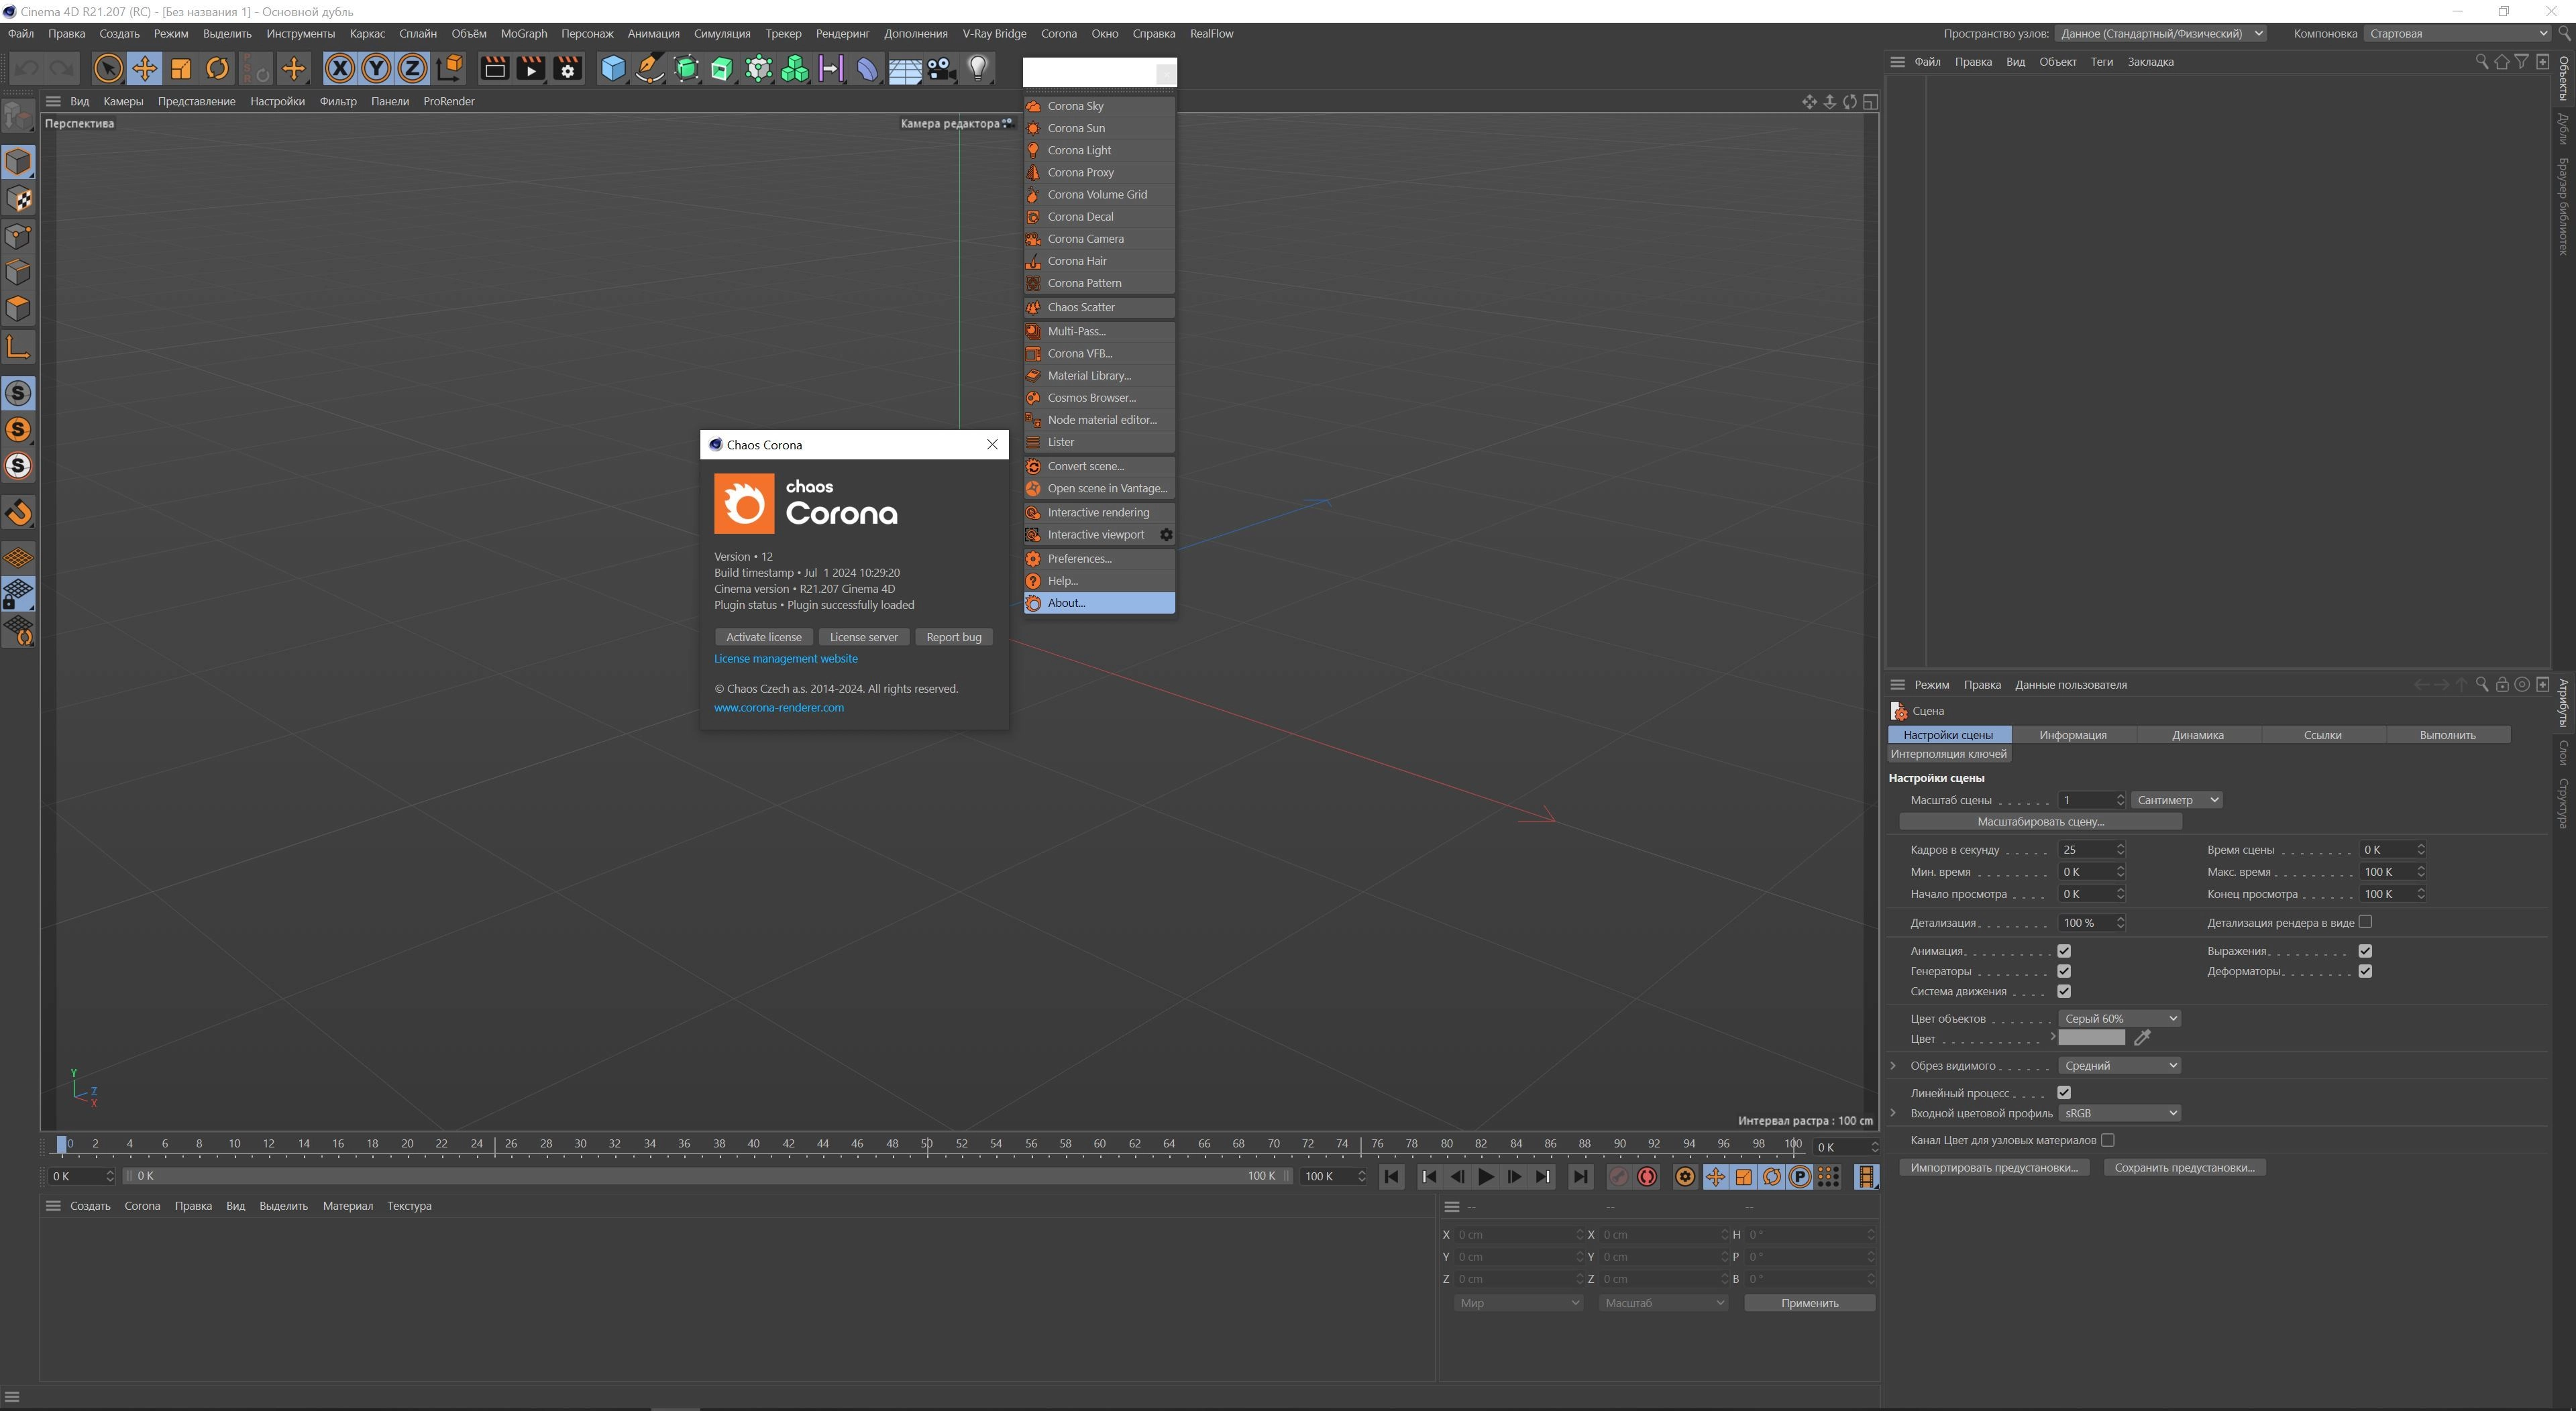Click search icon in Objects manager

[x=2481, y=62]
